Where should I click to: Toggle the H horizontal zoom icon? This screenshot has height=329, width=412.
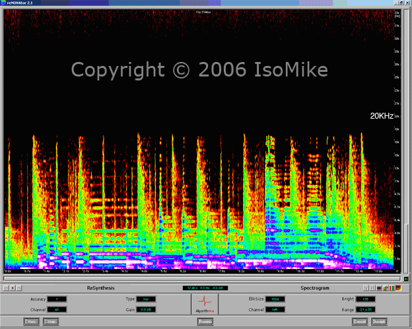[x=372, y=288]
